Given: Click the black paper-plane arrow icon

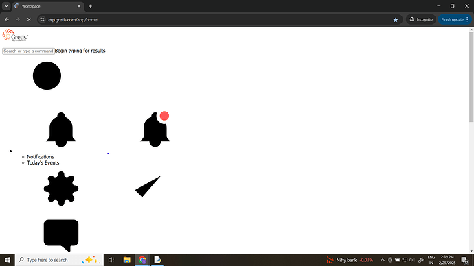Looking at the screenshot, I should click(148, 186).
